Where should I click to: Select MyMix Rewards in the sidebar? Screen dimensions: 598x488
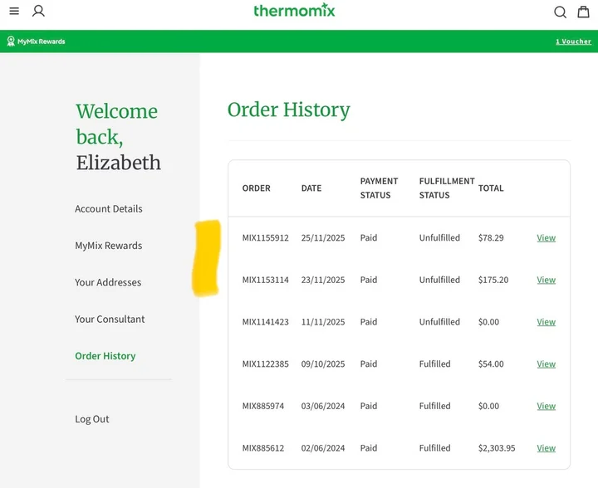coord(108,246)
